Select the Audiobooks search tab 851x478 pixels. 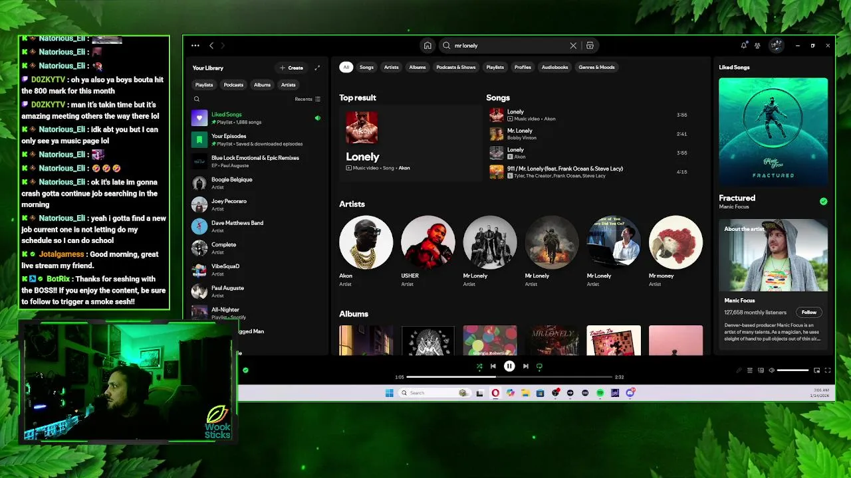[x=554, y=67]
